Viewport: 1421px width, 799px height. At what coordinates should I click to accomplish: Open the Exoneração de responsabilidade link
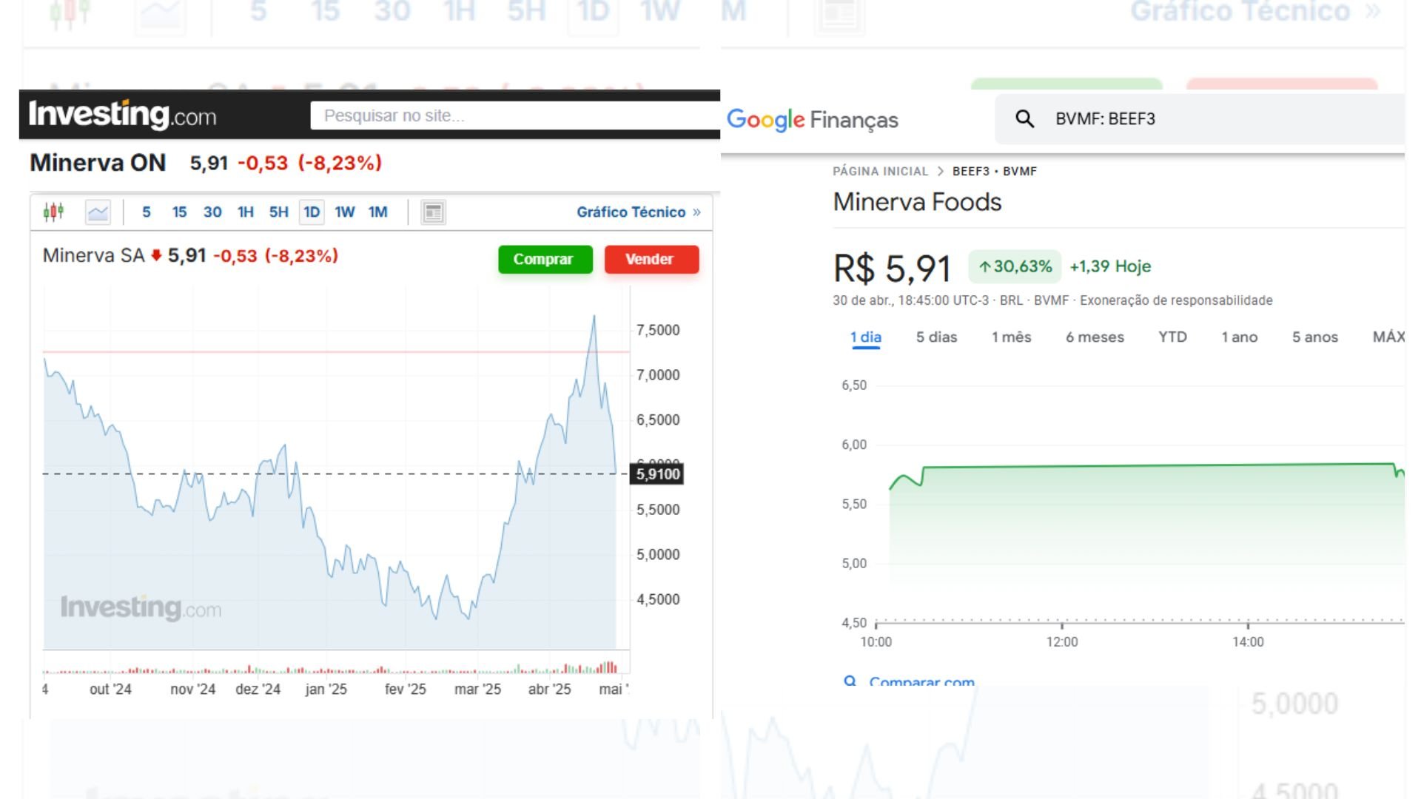tap(1176, 300)
